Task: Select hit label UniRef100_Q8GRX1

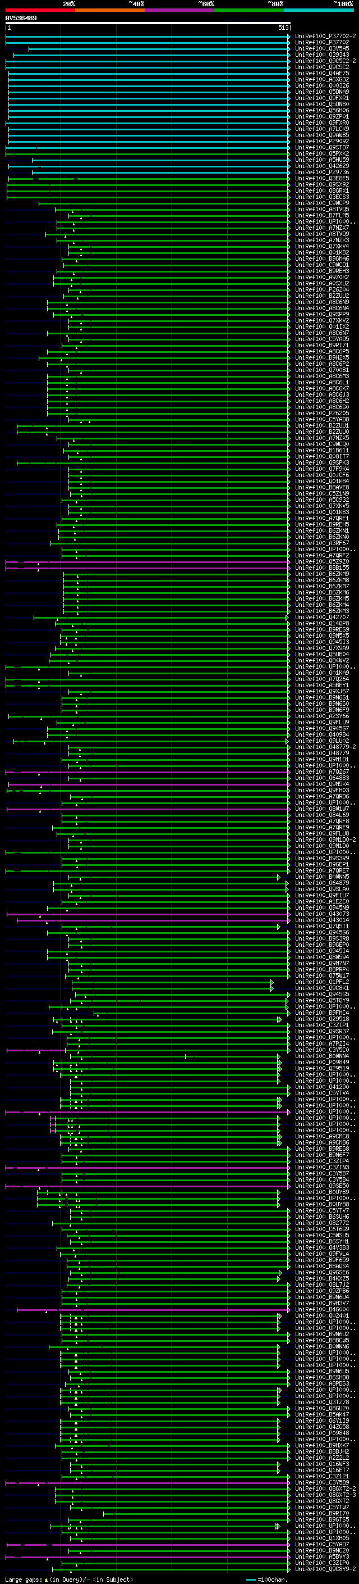Action: tap(322, 190)
